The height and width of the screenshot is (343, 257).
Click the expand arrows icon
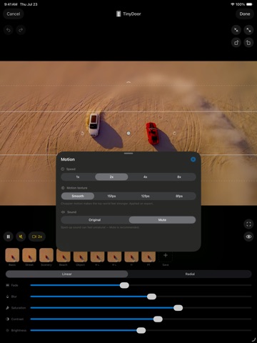click(248, 30)
